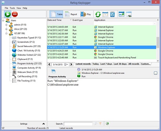Open Clipboard log
161x131 pixels.
click(x=25, y=59)
